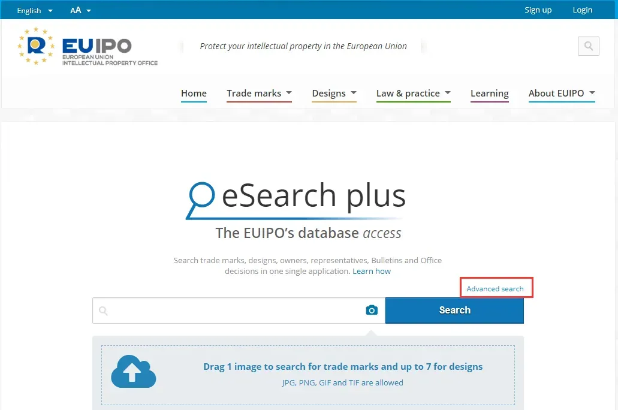
Task: Go to the Home page
Action: point(194,94)
